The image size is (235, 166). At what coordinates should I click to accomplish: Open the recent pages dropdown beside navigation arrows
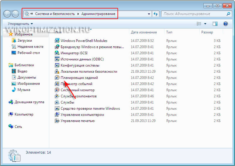(21, 14)
